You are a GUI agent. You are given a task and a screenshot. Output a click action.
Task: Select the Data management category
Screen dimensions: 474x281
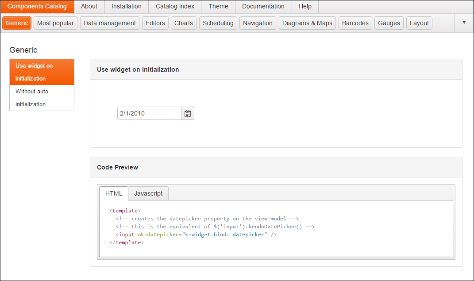[x=110, y=23]
